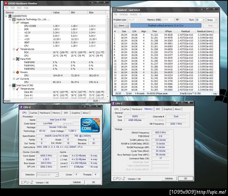The height and width of the screenshot is (196, 228).
Task: Select run 14 row in LinX results
Action: click(165, 73)
